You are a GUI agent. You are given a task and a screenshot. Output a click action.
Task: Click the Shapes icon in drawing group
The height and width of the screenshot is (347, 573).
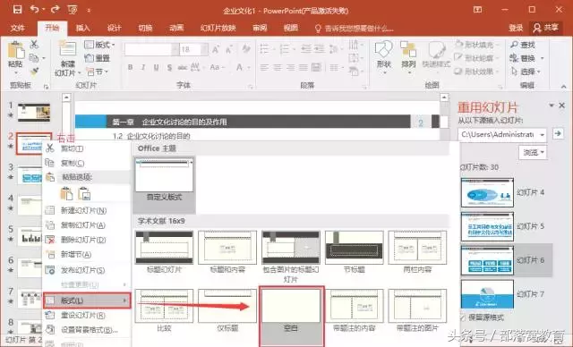click(384, 49)
